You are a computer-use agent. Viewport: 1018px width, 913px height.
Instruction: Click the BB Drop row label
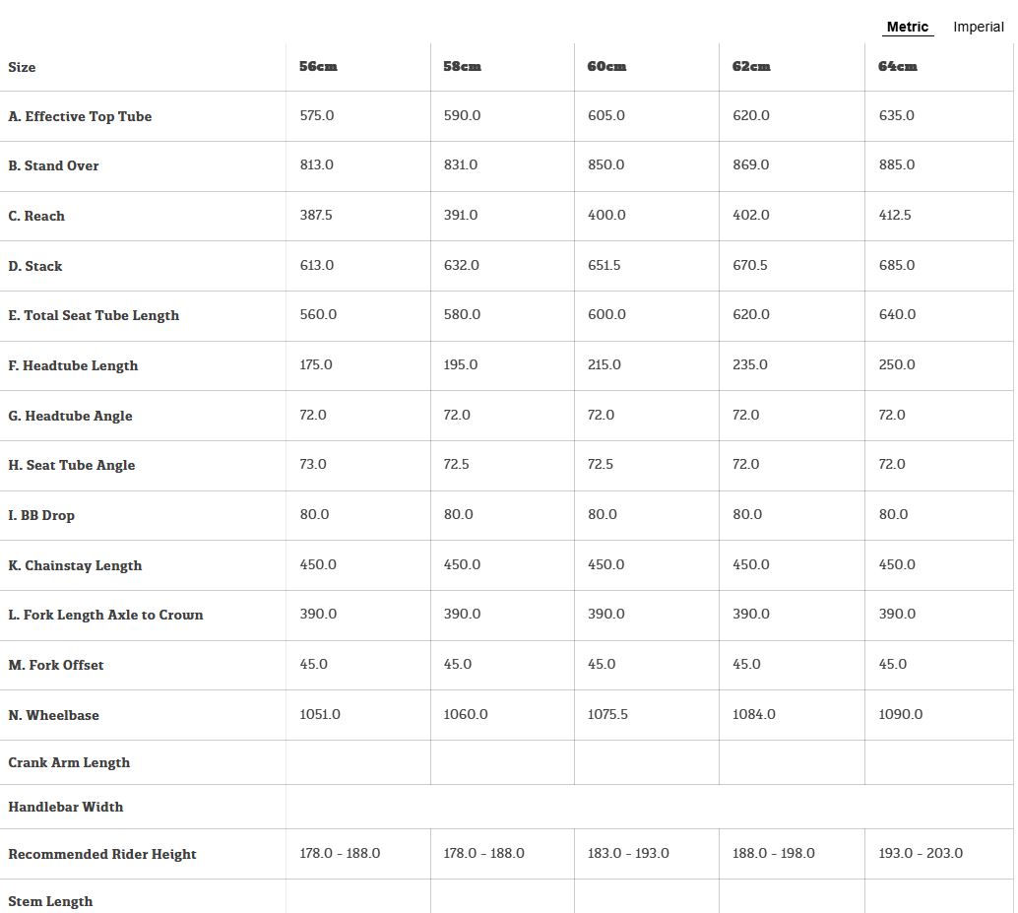click(x=41, y=515)
